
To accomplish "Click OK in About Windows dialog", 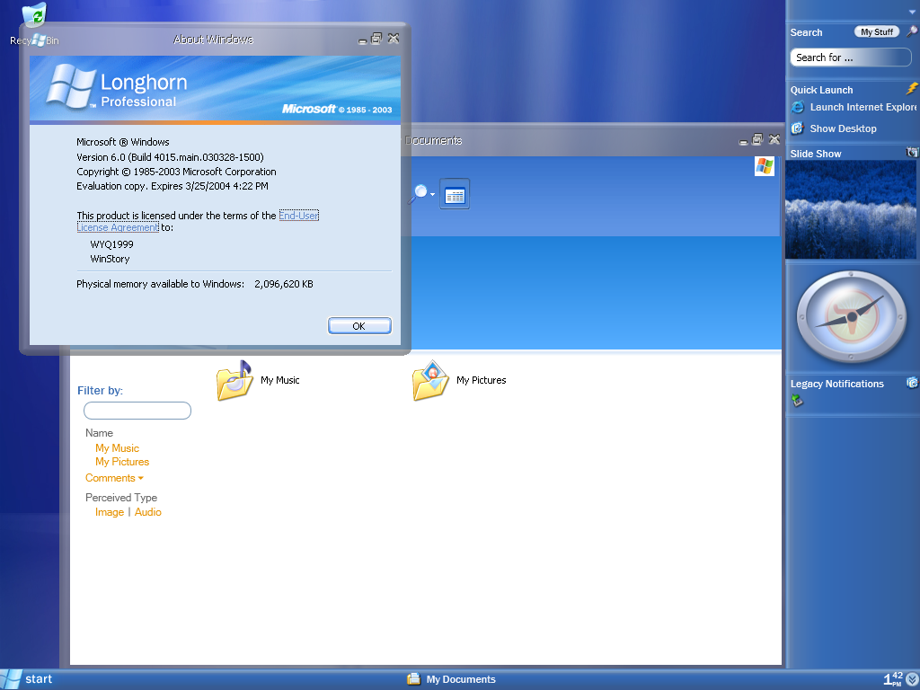I will [359, 326].
